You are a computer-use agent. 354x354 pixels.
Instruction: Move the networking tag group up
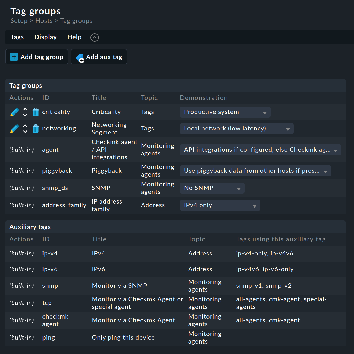pos(25,126)
